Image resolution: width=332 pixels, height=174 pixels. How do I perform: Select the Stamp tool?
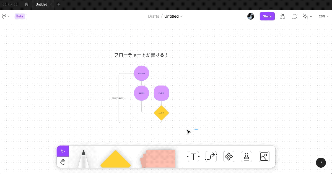[x=246, y=157]
